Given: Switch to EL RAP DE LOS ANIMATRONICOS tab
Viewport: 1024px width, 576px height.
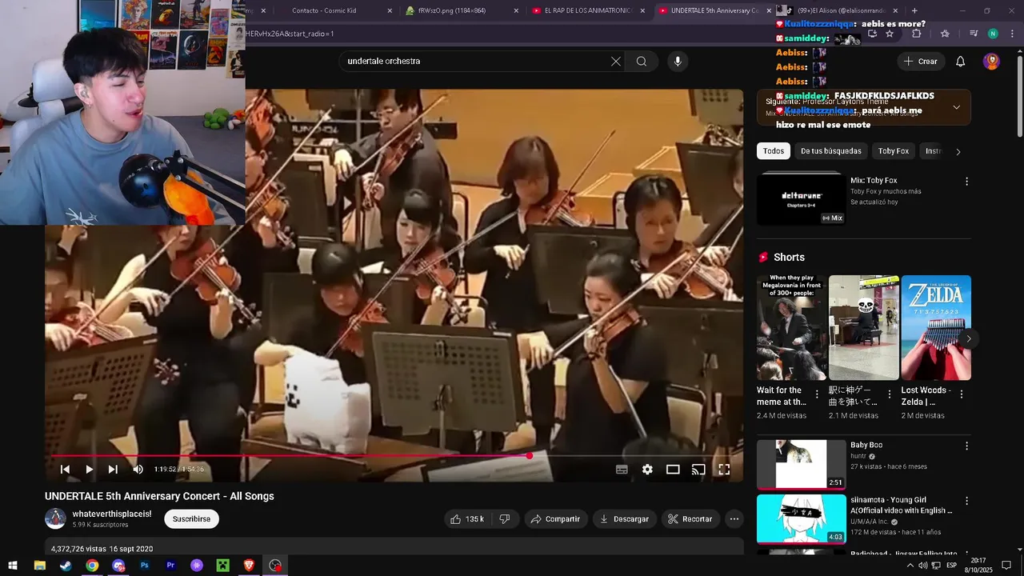Looking at the screenshot, I should tap(588, 10).
